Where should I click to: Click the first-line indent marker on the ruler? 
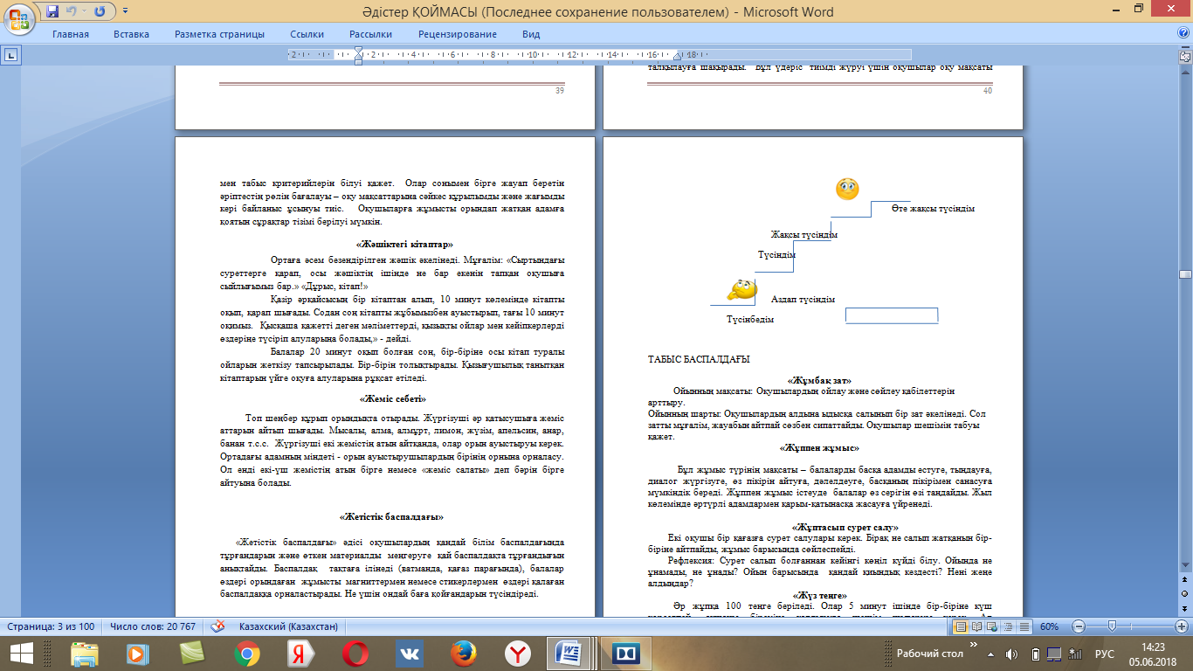coord(359,51)
